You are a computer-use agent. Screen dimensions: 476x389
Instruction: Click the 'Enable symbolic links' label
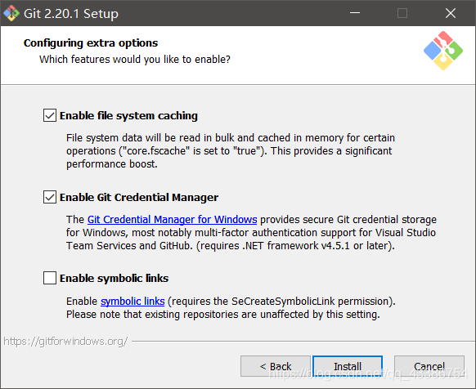pos(115,278)
